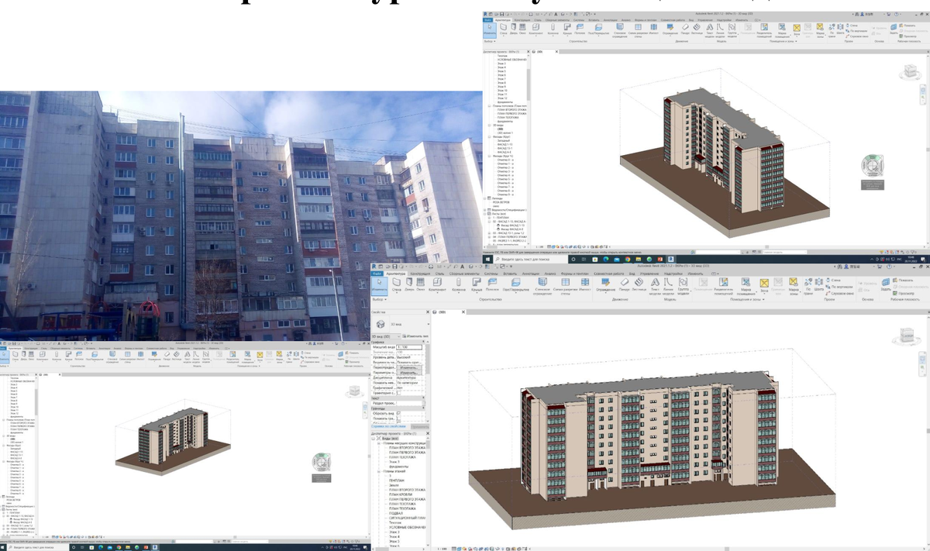Click the Масштаб вида 1:100 field in Properties
930x551 pixels.
point(409,347)
